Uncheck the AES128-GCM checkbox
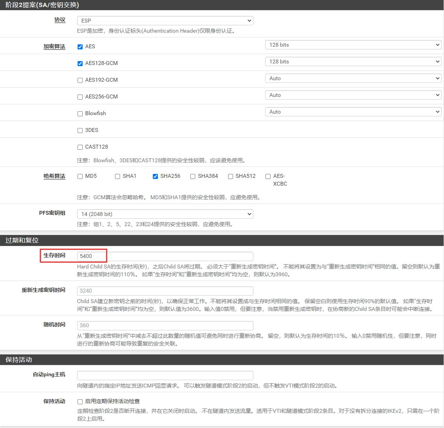The height and width of the screenshot is (428, 444). coord(80,63)
